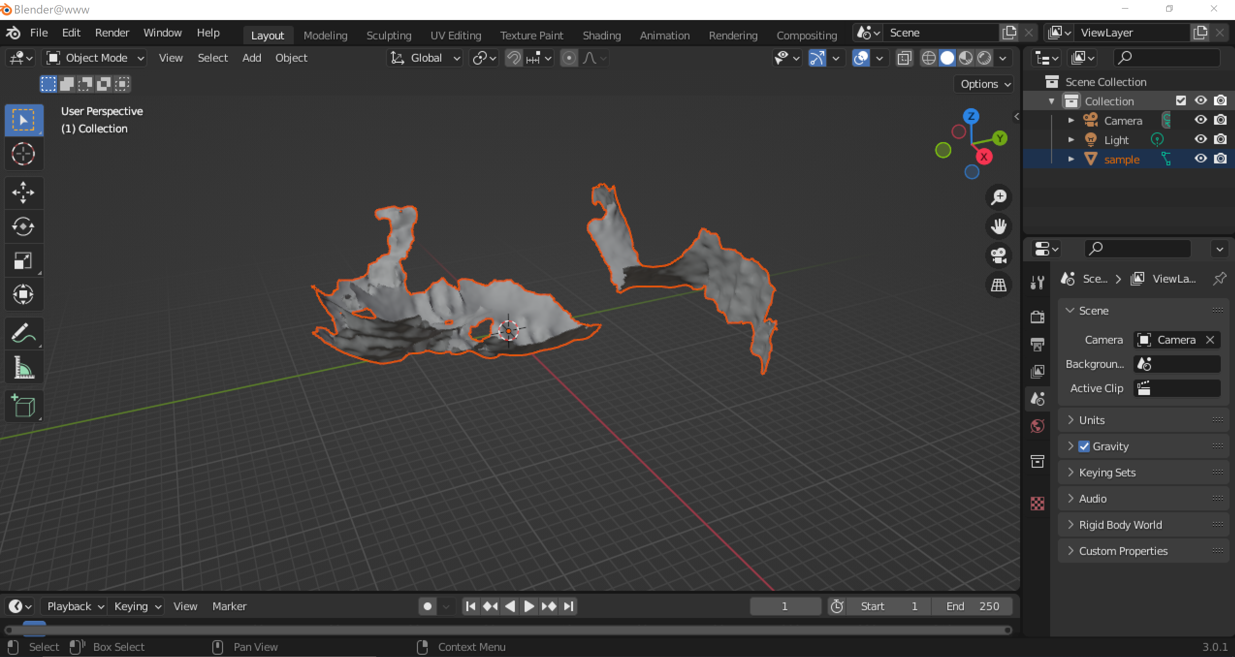Open the Object Mode dropdown
The width and height of the screenshot is (1235, 657).
click(x=95, y=58)
